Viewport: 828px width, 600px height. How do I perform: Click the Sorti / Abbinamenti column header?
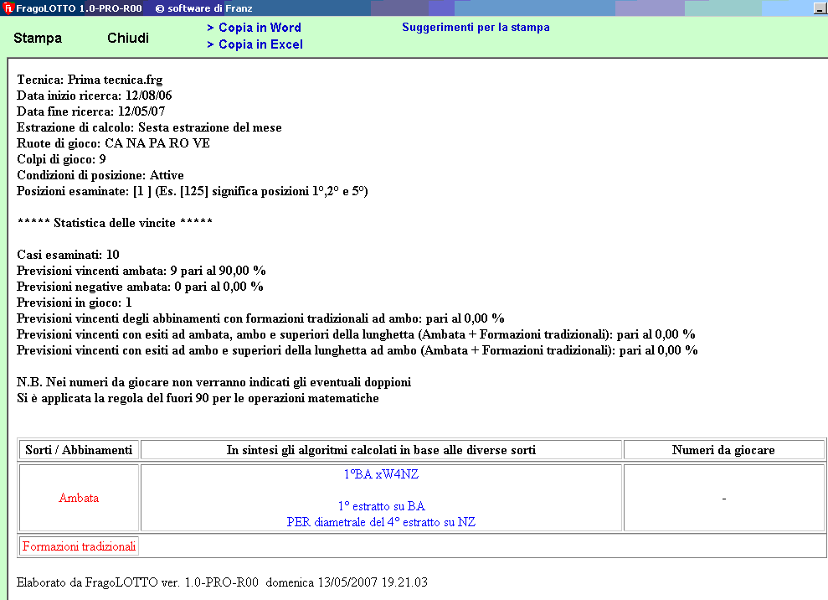click(79, 450)
